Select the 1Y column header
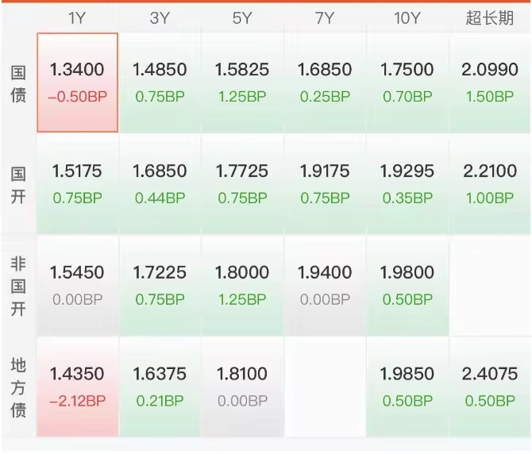The height and width of the screenshot is (454, 532). pyautogui.click(x=77, y=18)
